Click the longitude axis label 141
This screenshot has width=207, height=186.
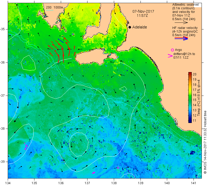[x=194, y=183]
